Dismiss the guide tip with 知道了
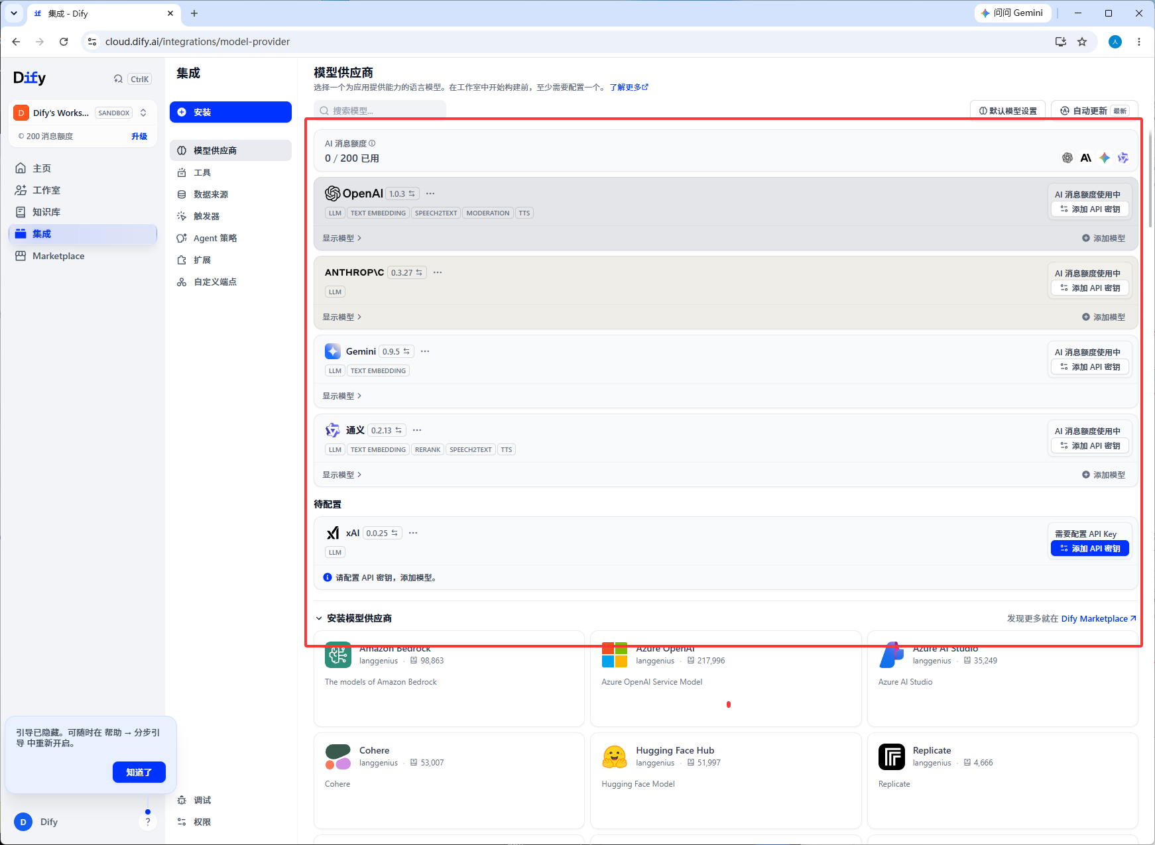 (x=139, y=772)
